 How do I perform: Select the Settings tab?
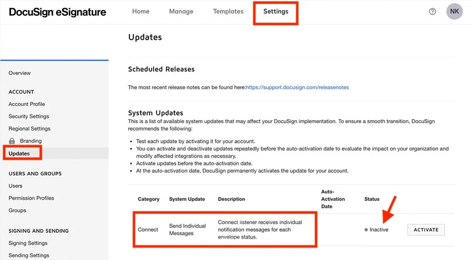click(276, 11)
